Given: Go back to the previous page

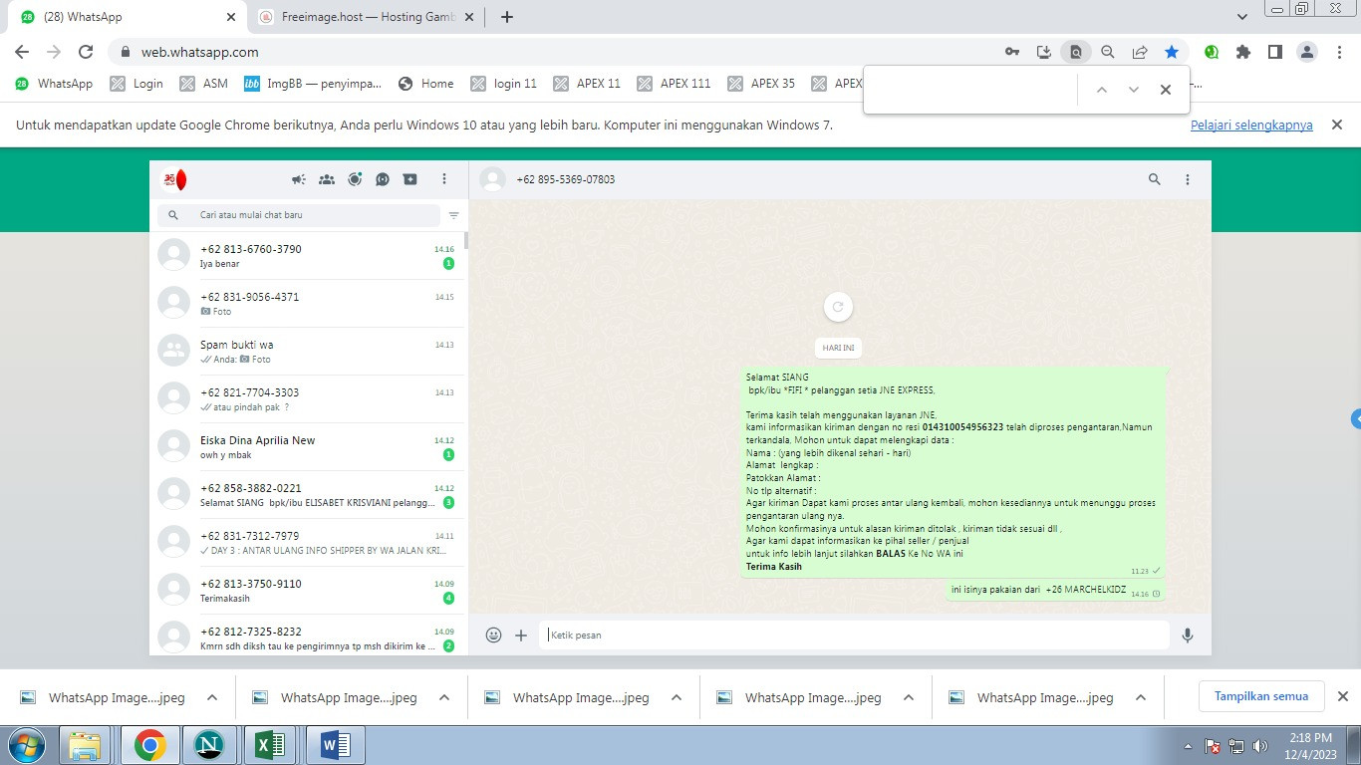Looking at the screenshot, I should pos(22,52).
